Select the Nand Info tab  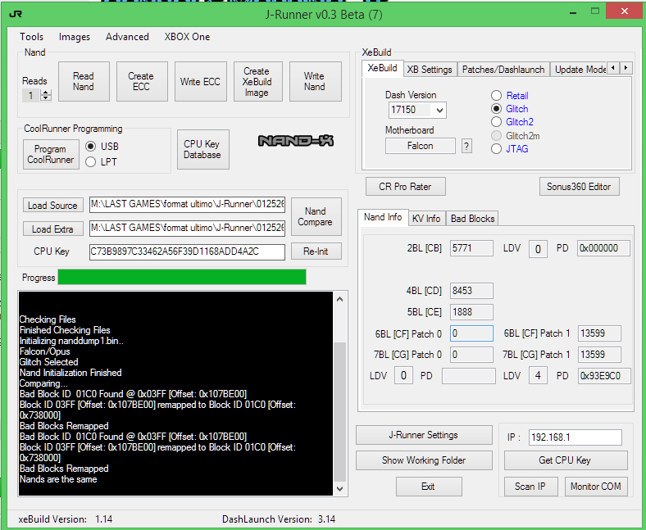tap(383, 217)
